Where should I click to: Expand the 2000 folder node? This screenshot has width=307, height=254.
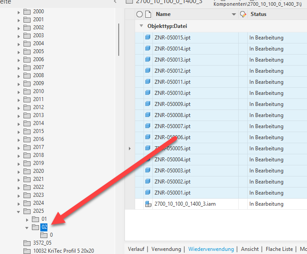(19, 12)
